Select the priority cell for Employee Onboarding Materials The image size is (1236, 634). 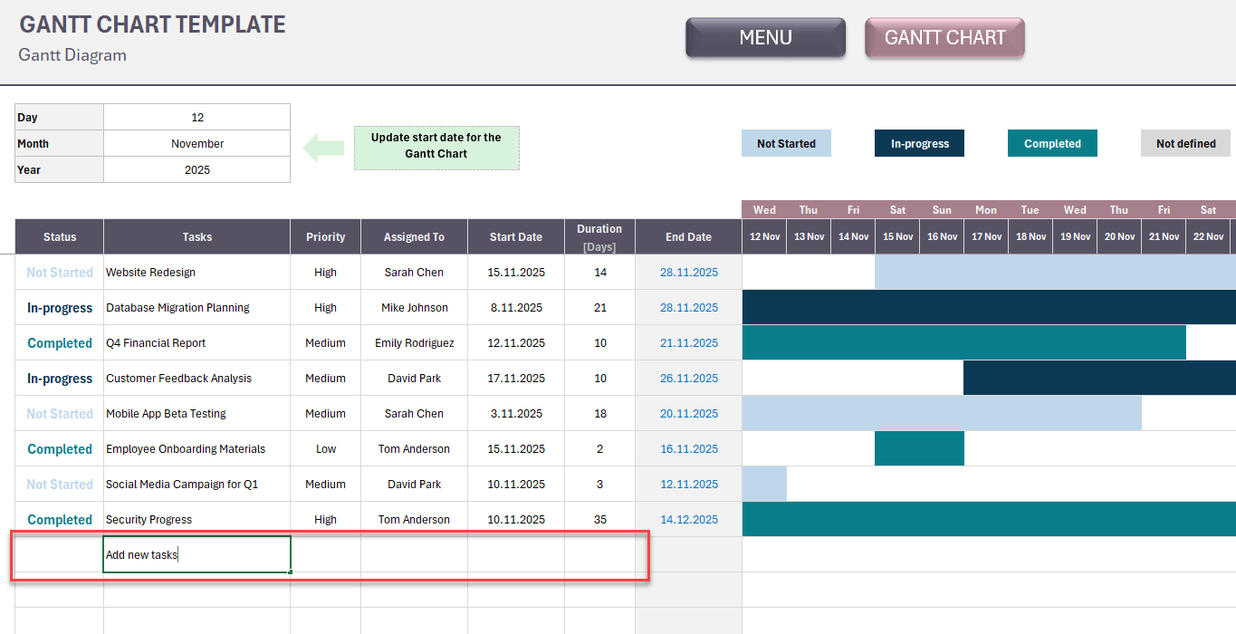pos(325,449)
